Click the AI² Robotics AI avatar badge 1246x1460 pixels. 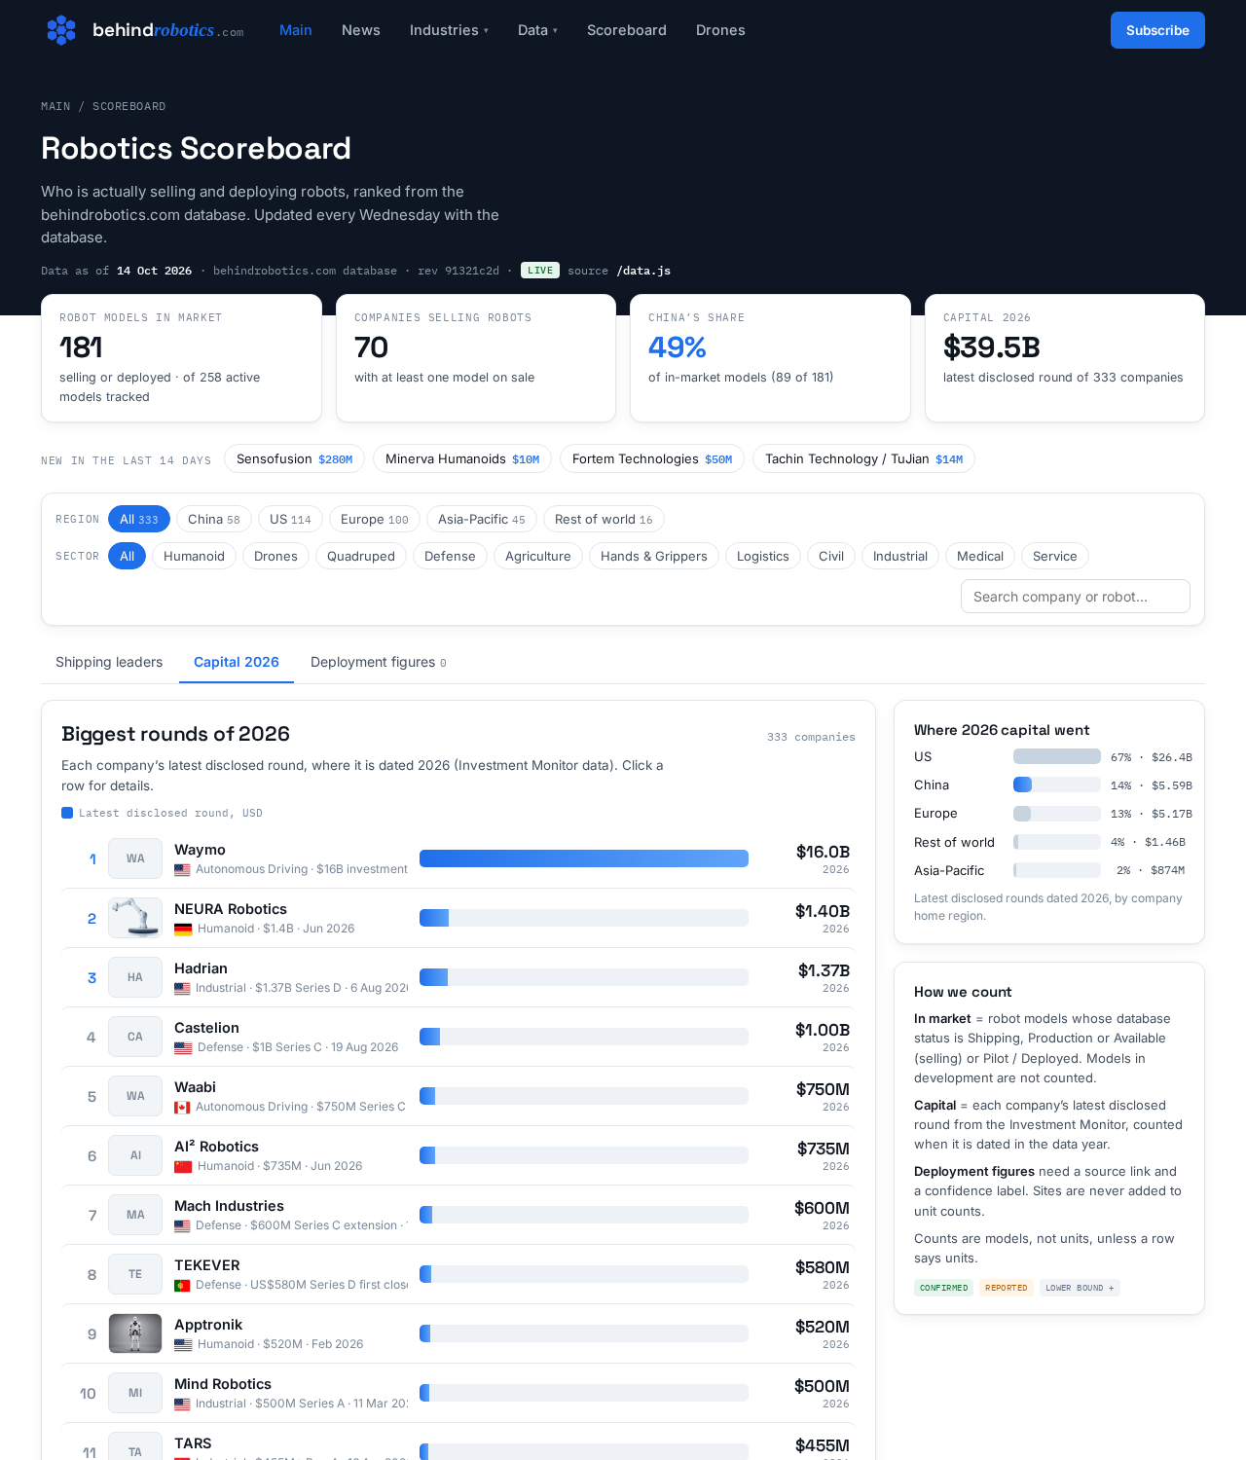[135, 1155]
